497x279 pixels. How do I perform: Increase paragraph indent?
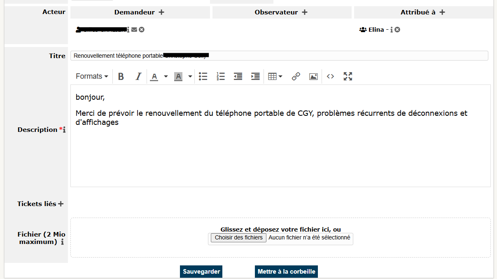tap(255, 76)
